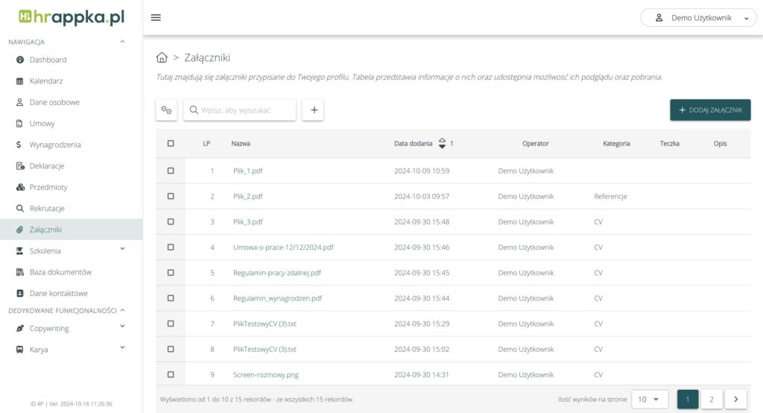The height and width of the screenshot is (413, 763).
Task: Sort by Data dodania column arrows
Action: pyautogui.click(x=442, y=143)
